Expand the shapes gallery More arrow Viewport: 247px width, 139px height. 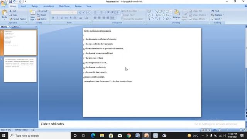click(171, 19)
